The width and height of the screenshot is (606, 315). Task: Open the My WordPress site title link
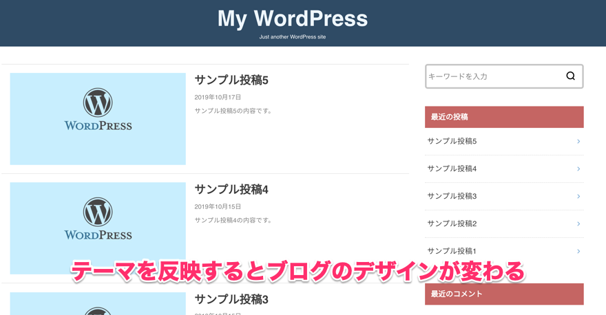pos(293,19)
